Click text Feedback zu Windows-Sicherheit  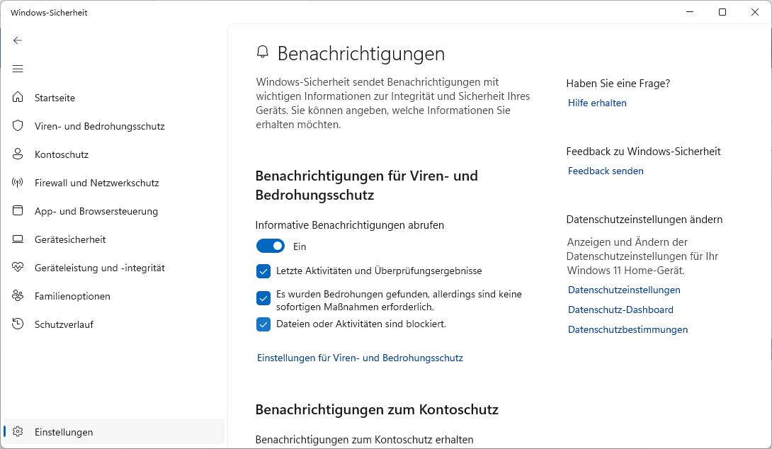point(643,151)
